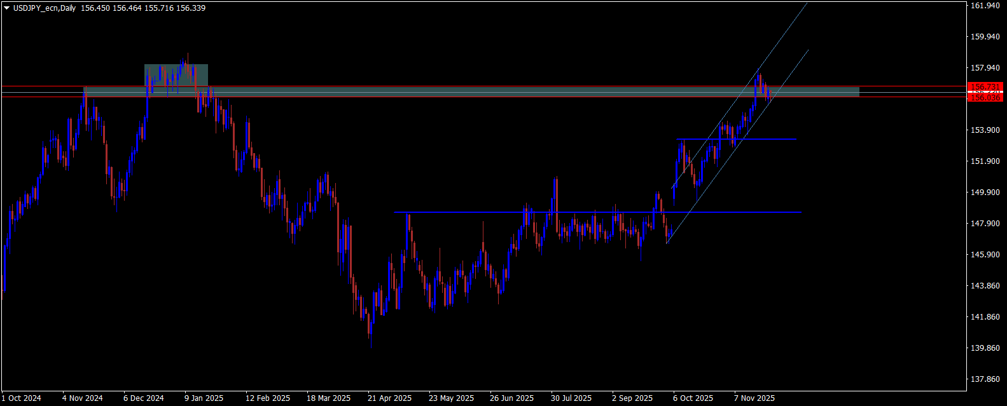Select the red 156.731 price label

click(x=985, y=86)
